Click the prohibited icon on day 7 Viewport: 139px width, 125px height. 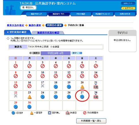(x=96, y=66)
